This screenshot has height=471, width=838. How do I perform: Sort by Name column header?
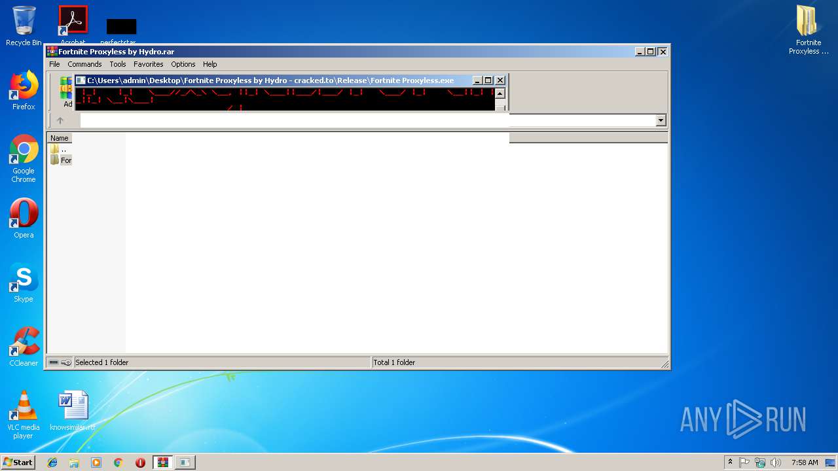pyautogui.click(x=60, y=138)
